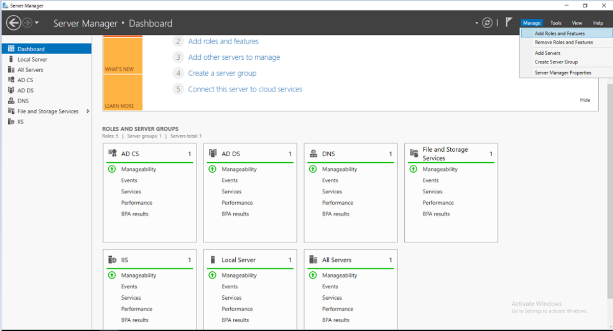Click the AD DS tile title
Screen dimensions: 613x331
point(231,154)
